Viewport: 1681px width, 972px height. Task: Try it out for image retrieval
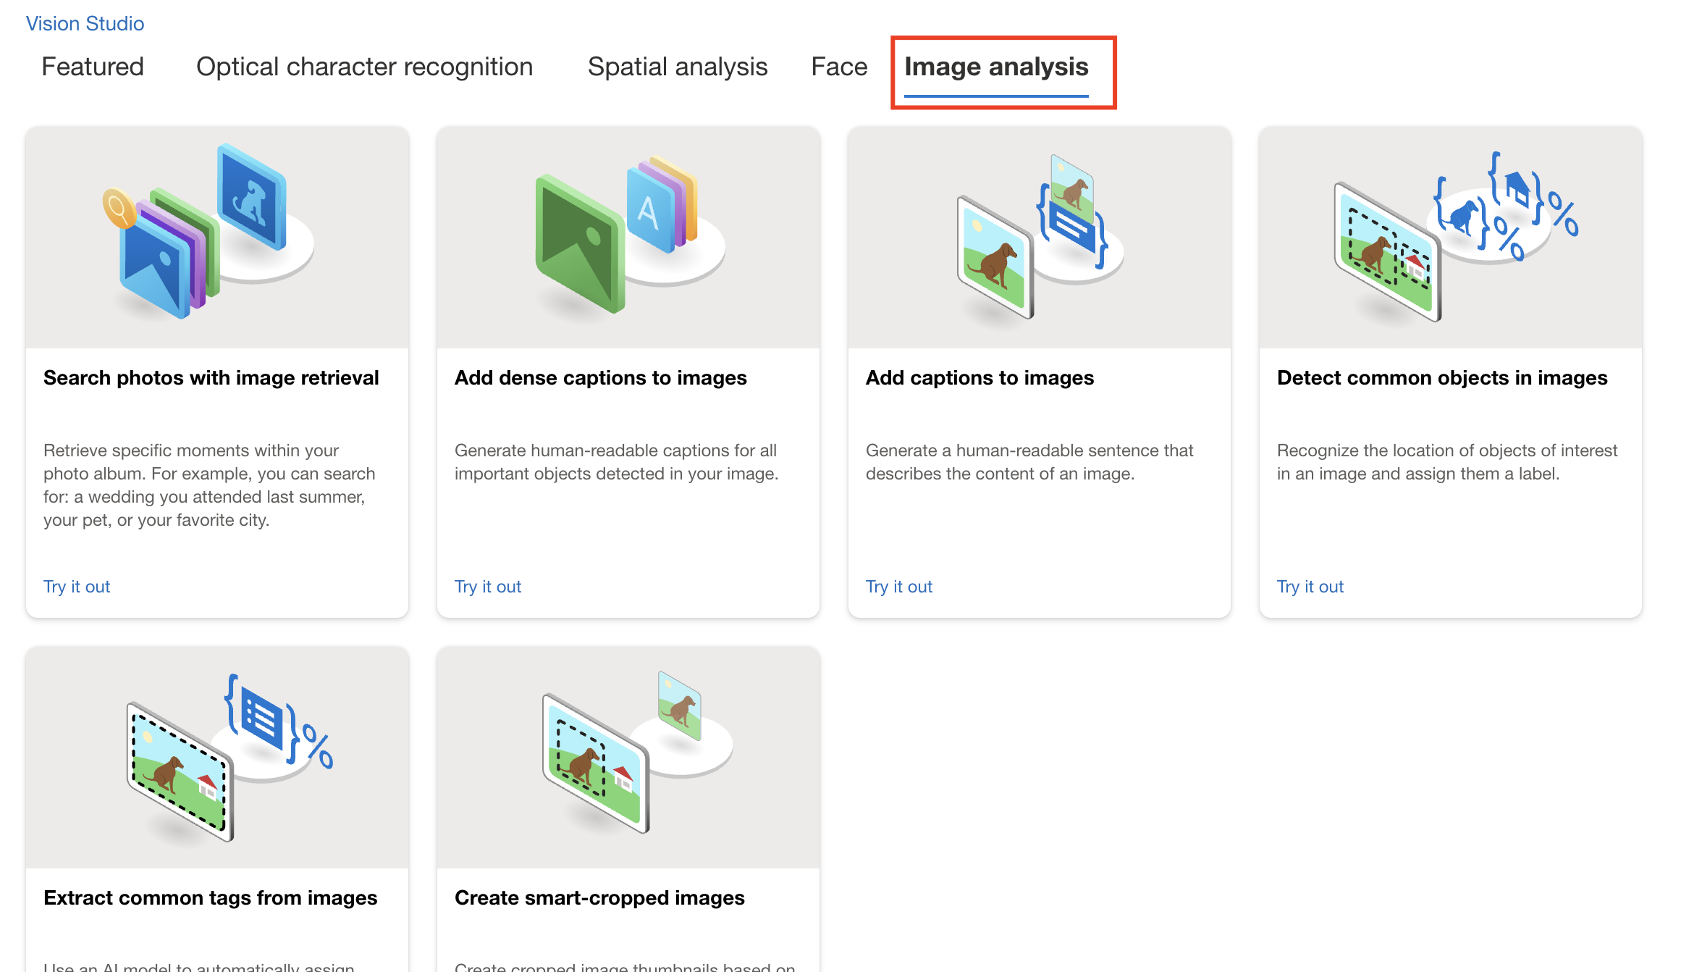[x=77, y=587]
